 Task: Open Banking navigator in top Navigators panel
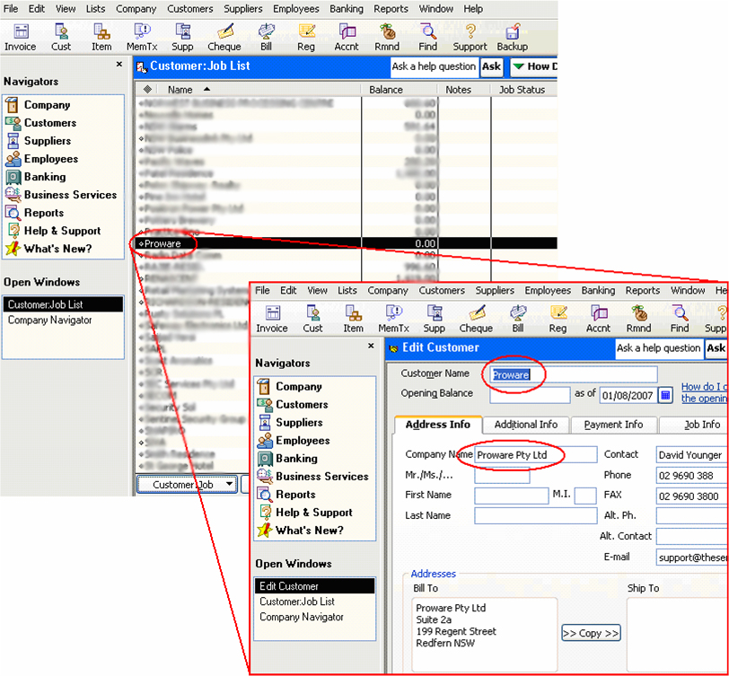(x=45, y=177)
